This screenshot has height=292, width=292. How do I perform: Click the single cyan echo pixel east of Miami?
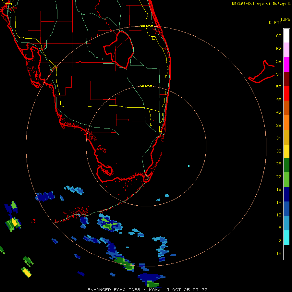pyautogui.click(x=189, y=166)
